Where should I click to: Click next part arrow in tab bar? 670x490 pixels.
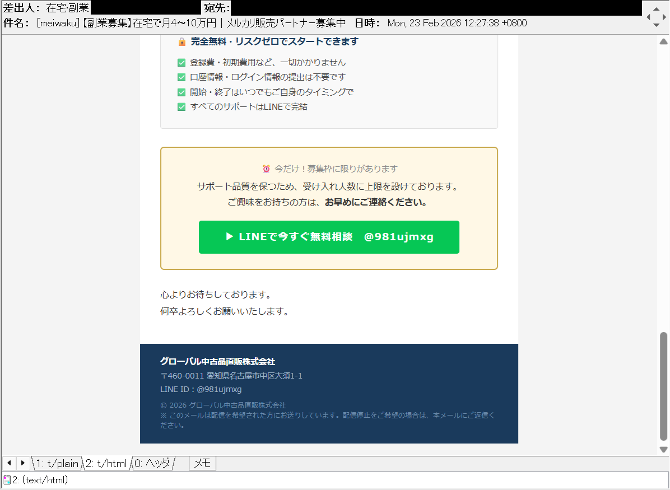click(23, 463)
